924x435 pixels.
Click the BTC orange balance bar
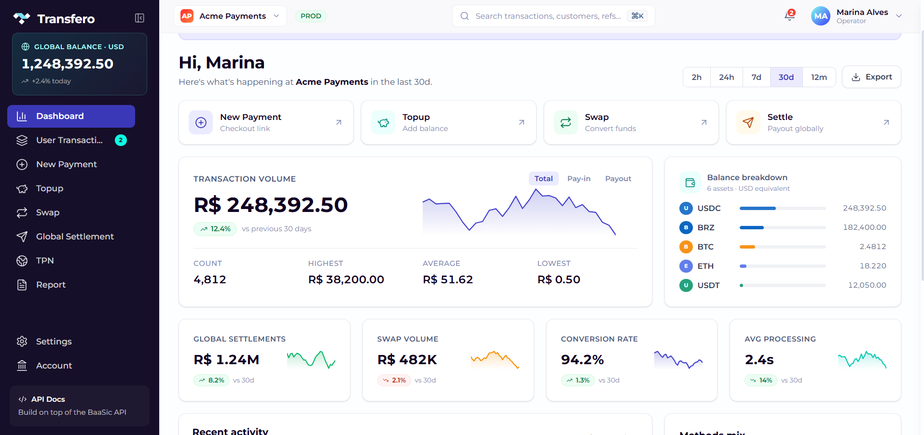coord(747,247)
